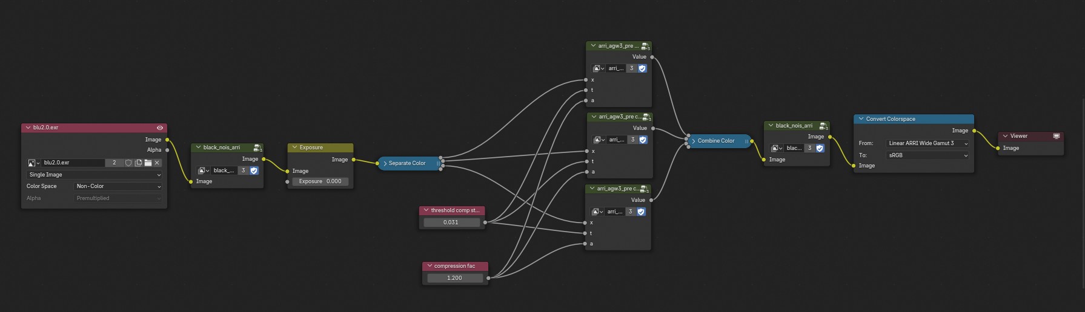Screen dimensions: 1085x312
Task: Open image browse dropdown in blu2.0.exr node
Action: point(33,163)
